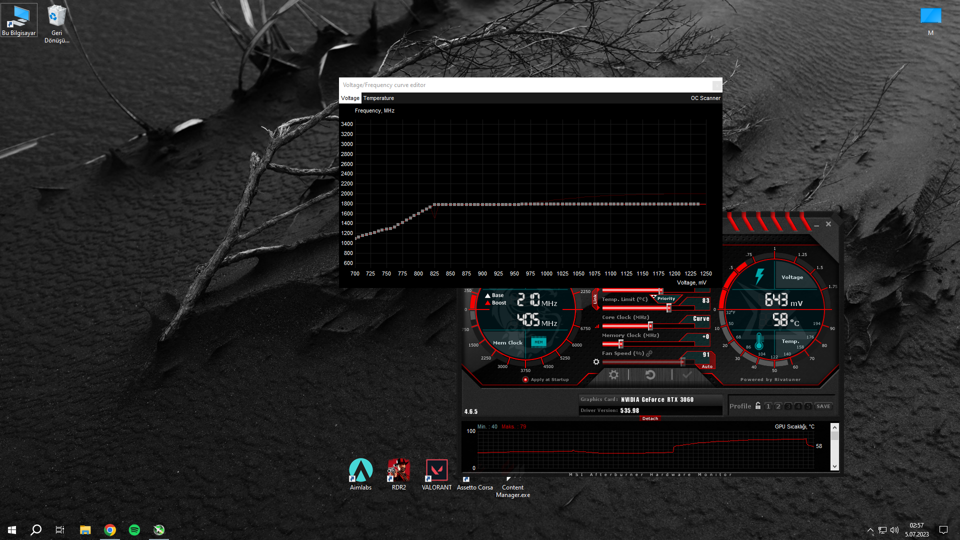
Task: Toggle the Link button for limits
Action: point(595,299)
